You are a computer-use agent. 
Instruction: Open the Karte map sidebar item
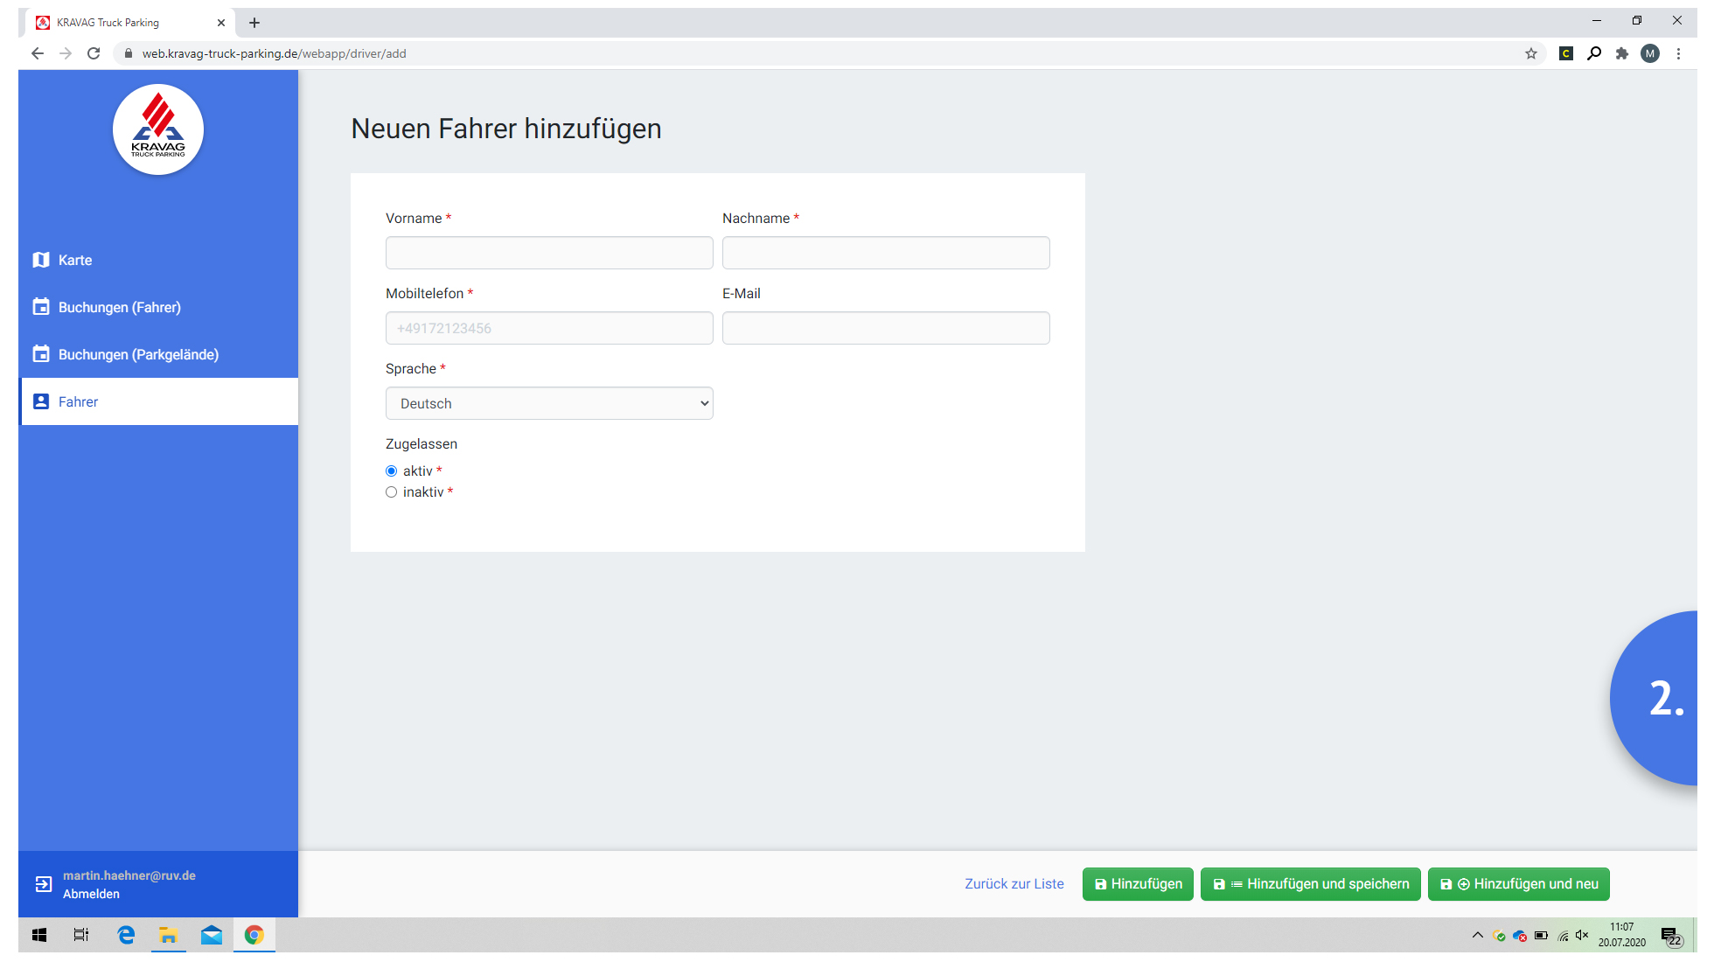[x=74, y=260]
